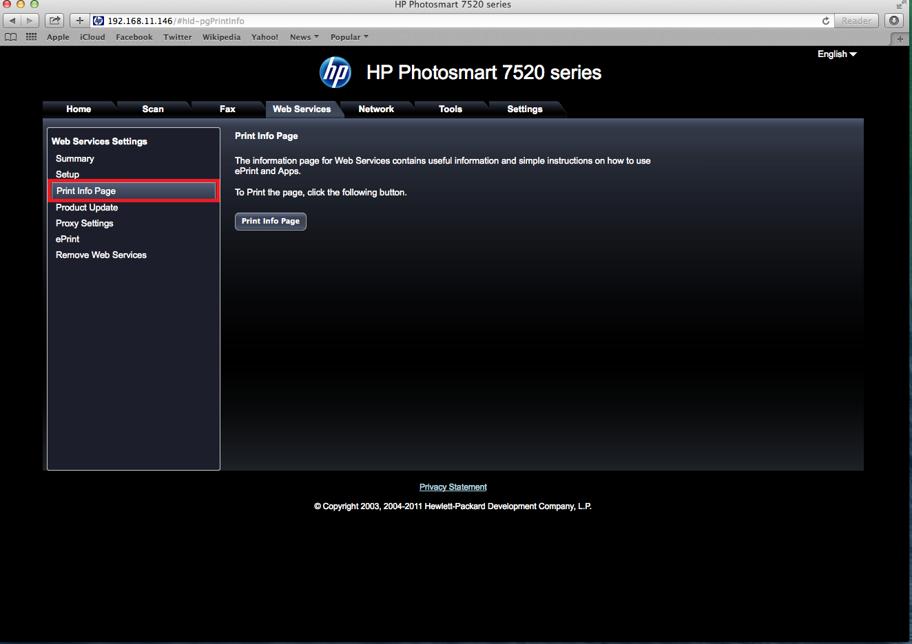Viewport: 912px width, 644px height.
Task: Click the copyright notice text
Action: point(453,506)
